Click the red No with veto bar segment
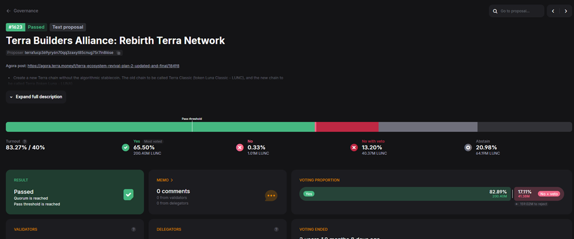 (x=347, y=127)
